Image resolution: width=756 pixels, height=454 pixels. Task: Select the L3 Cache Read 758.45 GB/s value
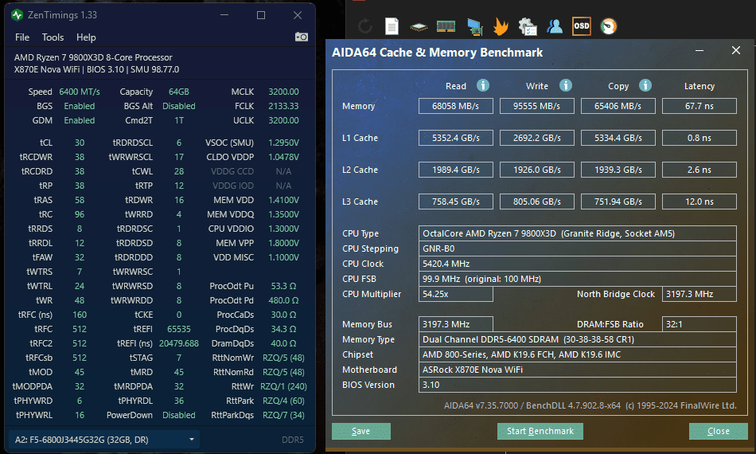pyautogui.click(x=456, y=202)
